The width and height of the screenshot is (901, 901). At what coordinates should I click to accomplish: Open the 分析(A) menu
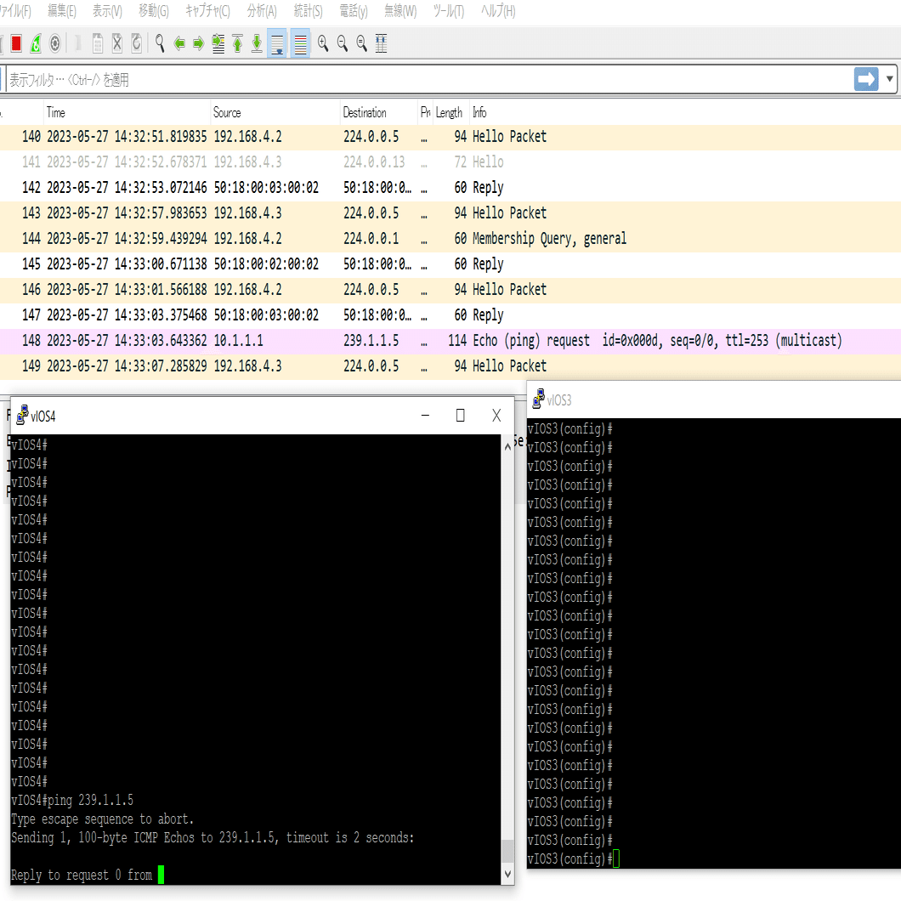coord(262,11)
